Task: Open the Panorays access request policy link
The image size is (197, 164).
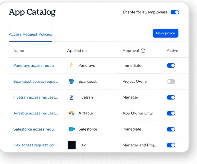Action: coord(35,65)
